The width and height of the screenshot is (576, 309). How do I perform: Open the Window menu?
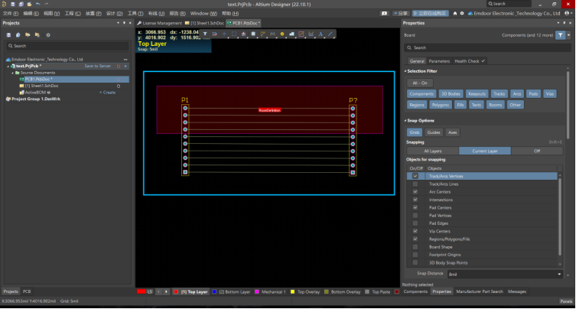(203, 14)
